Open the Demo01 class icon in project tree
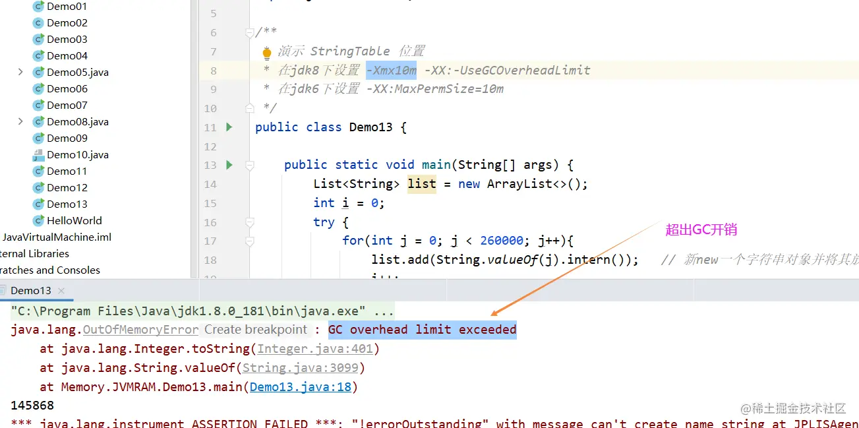Screen dimensions: 859x428 click(x=38, y=7)
